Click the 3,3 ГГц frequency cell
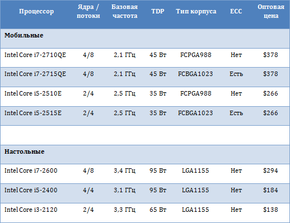Screen dimensions: 290x223 pos(125,210)
